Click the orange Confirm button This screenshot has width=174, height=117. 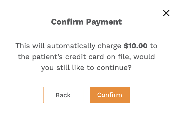(110, 95)
